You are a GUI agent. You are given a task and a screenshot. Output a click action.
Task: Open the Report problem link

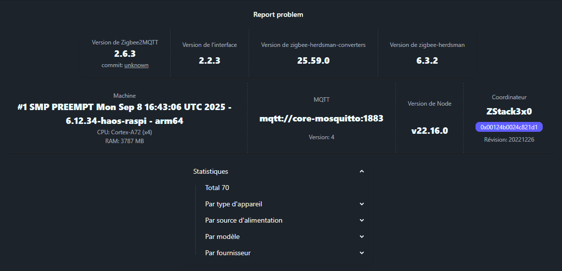(x=278, y=14)
